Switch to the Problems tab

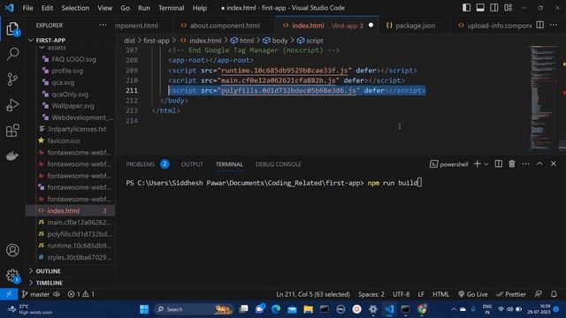(x=140, y=164)
